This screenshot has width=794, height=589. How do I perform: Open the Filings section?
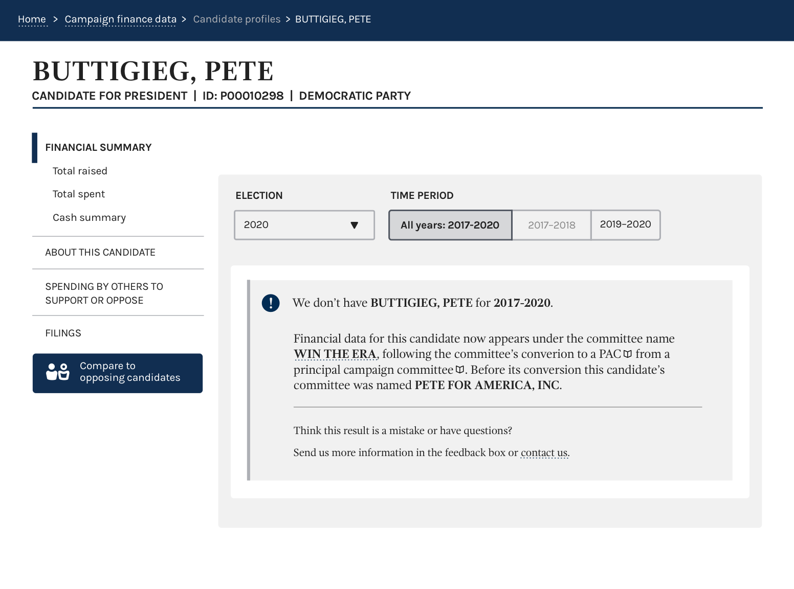tap(63, 333)
